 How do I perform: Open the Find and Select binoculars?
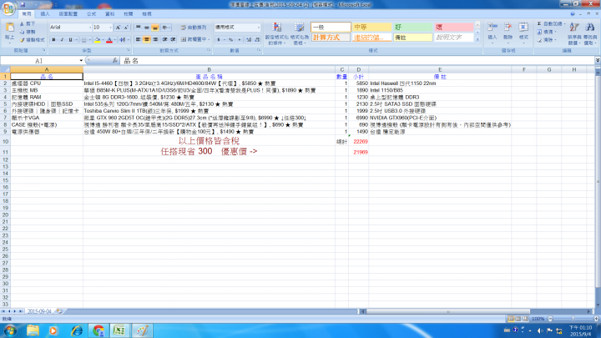pos(590,33)
